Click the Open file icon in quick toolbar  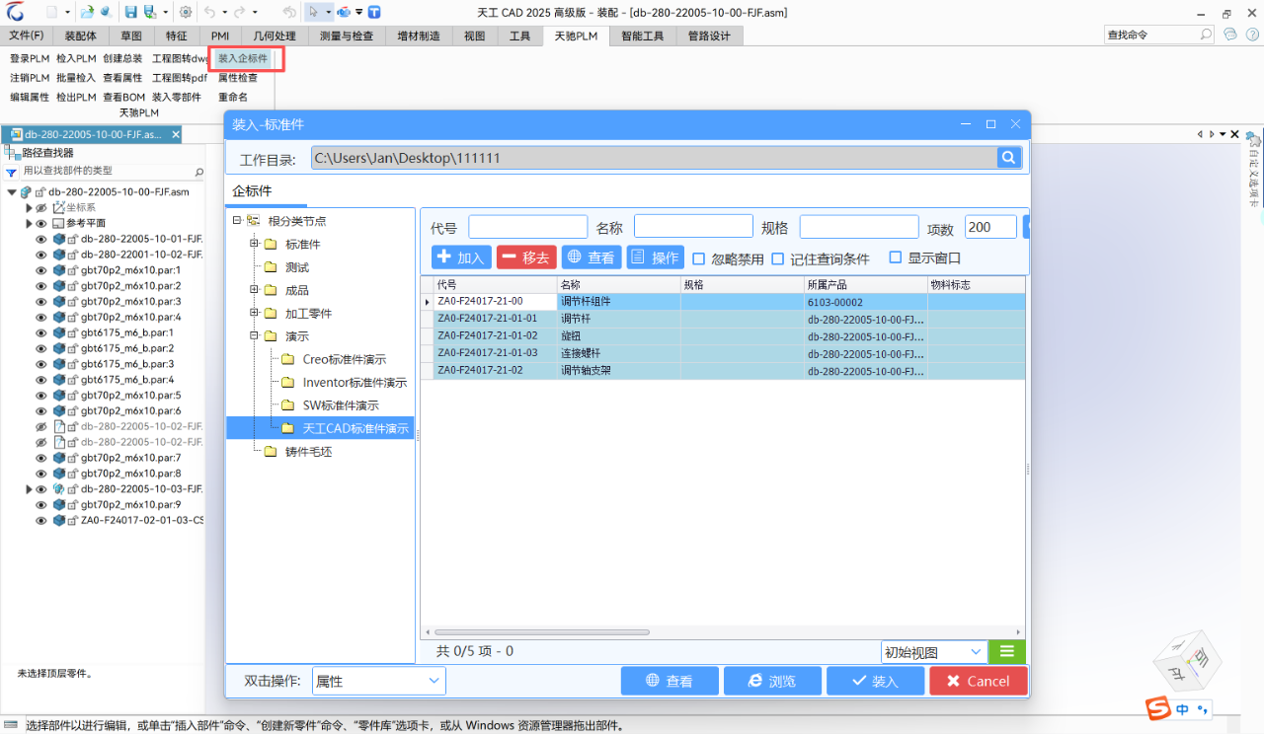87,12
